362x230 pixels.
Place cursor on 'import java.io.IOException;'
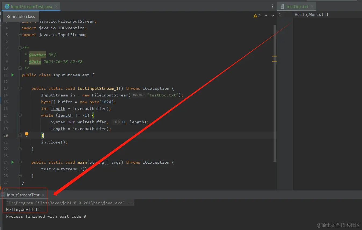click(54, 28)
